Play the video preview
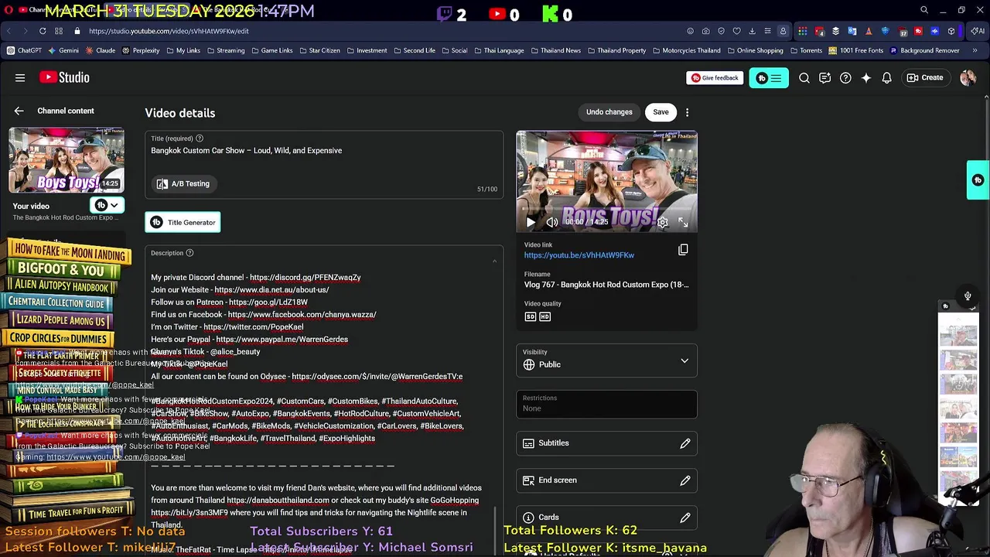Image resolution: width=990 pixels, height=557 pixels. point(531,222)
